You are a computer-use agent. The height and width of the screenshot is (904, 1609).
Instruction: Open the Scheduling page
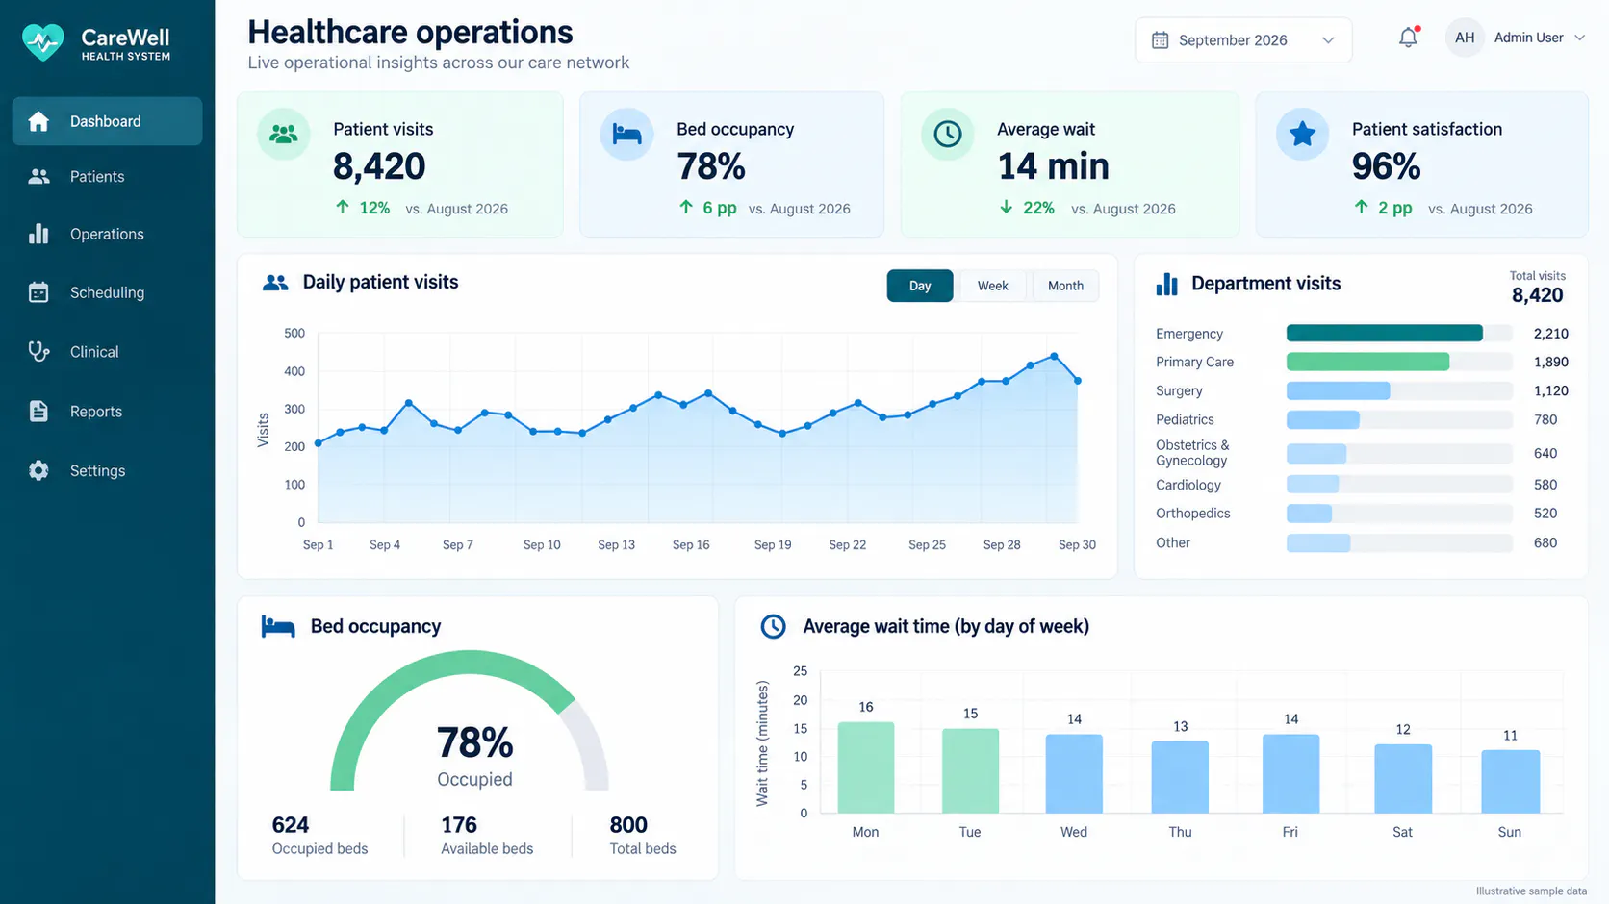point(107,292)
